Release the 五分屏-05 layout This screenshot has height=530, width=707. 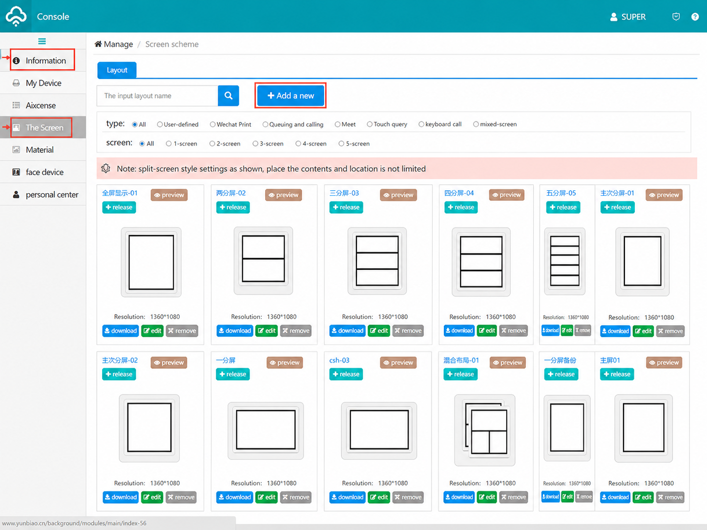click(x=563, y=207)
